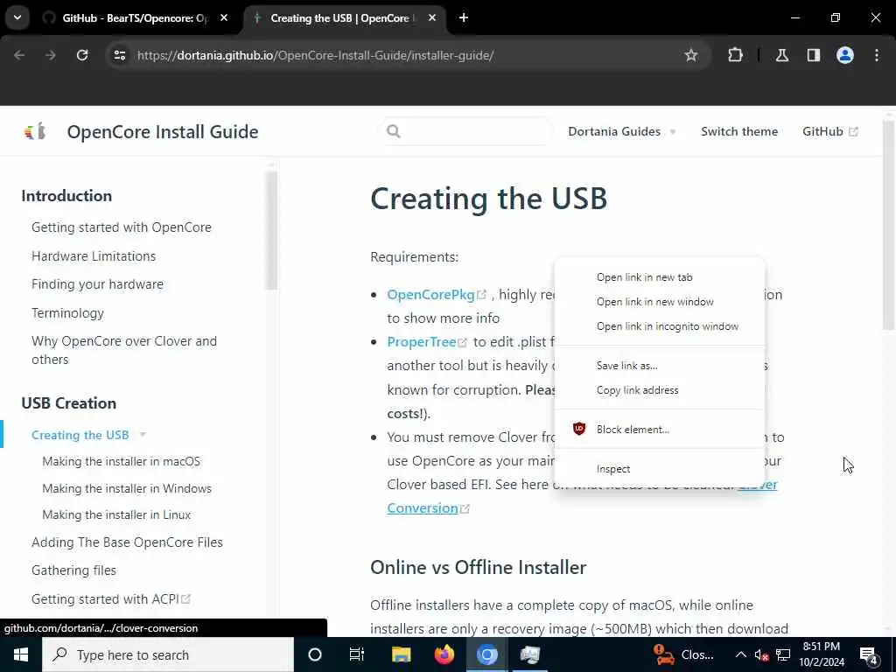Click the search magnifier icon on the page
Screen dimensions: 896x672
[393, 131]
